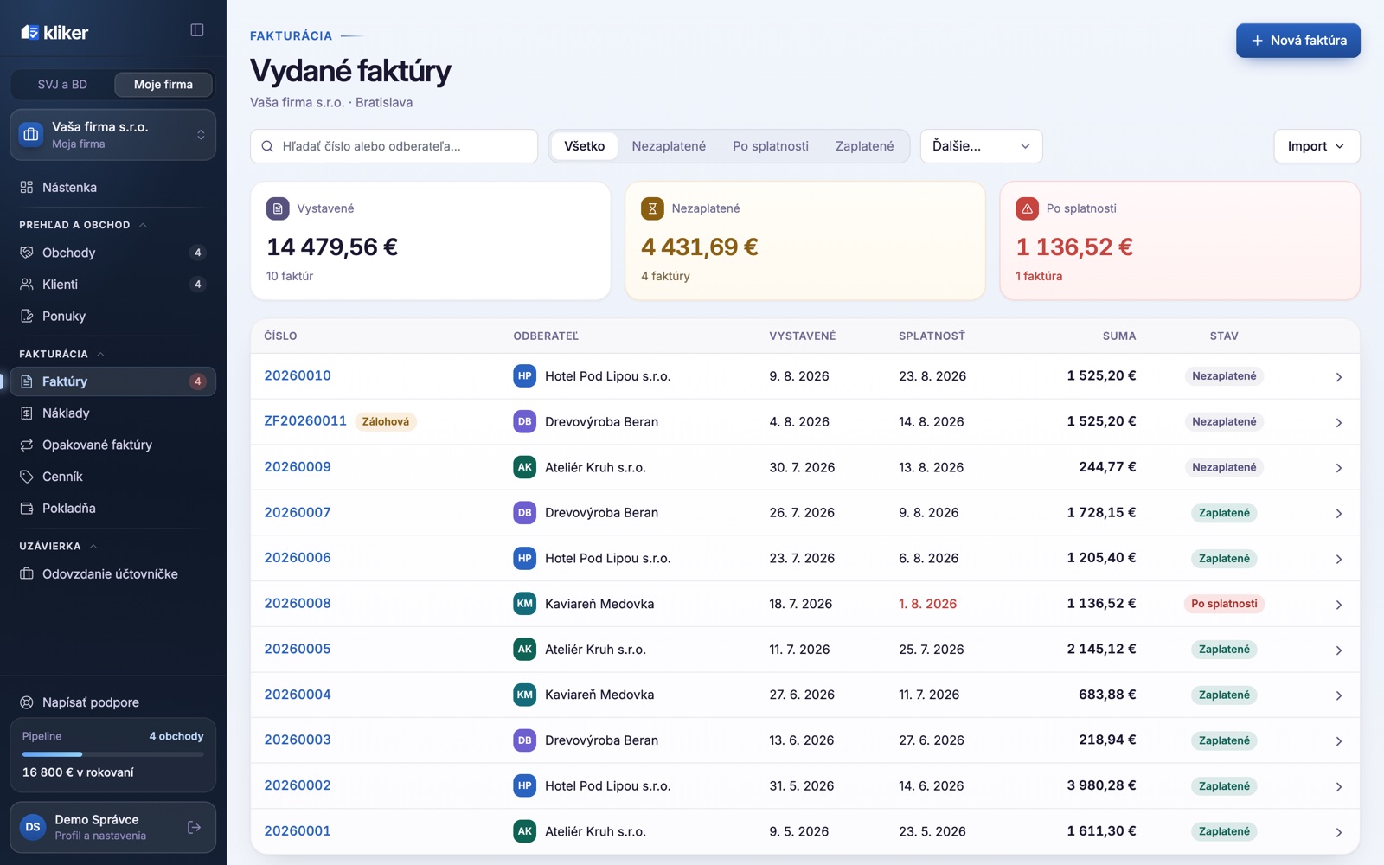
Task: Select the Všetko filter tab
Action: click(585, 146)
